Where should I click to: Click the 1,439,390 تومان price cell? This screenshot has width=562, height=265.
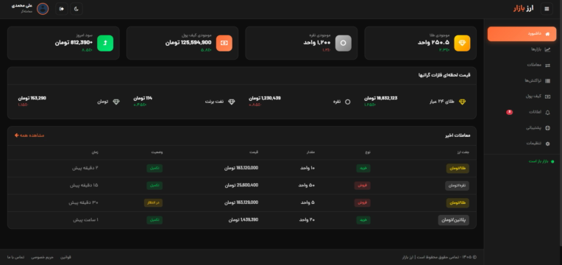point(243,220)
